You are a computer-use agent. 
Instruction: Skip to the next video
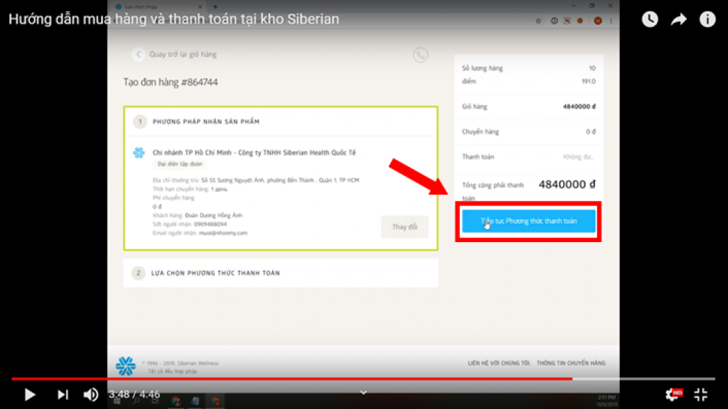[63, 394]
